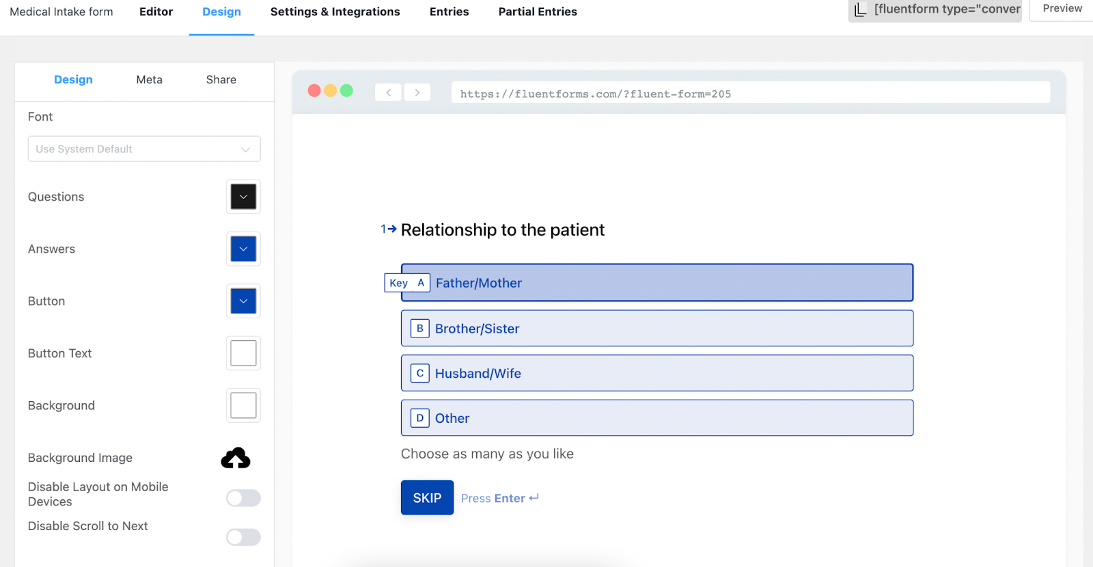Click the background image upload cloud icon
This screenshot has height=567, width=1093.
pyautogui.click(x=236, y=458)
